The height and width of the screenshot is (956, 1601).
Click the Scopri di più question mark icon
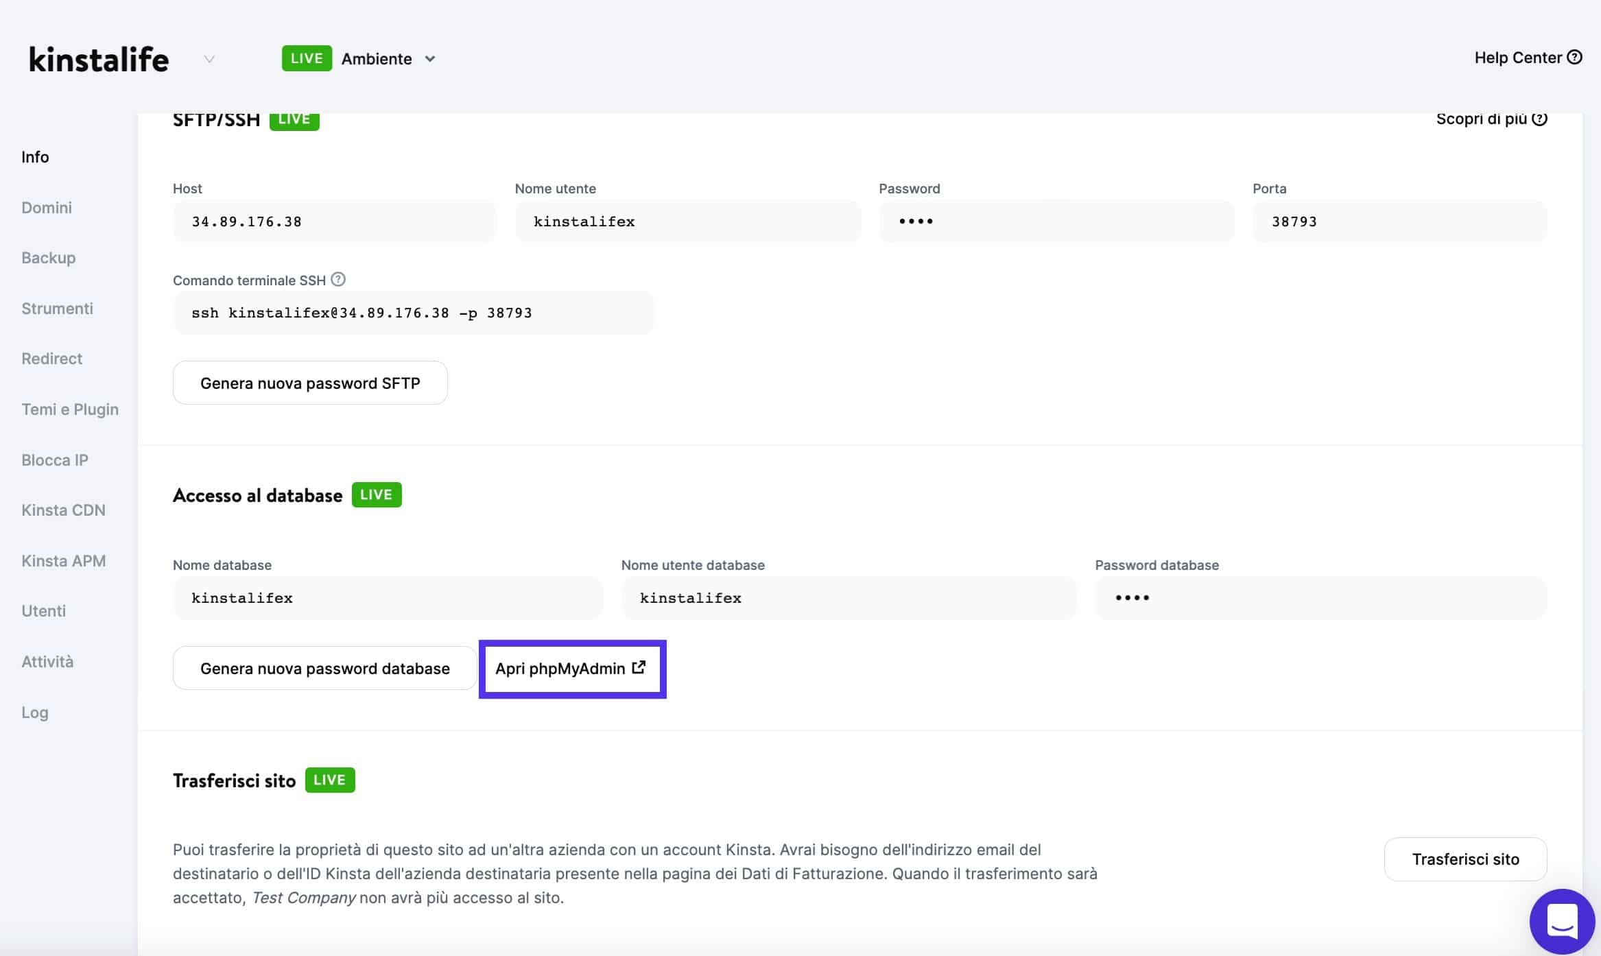(1539, 118)
